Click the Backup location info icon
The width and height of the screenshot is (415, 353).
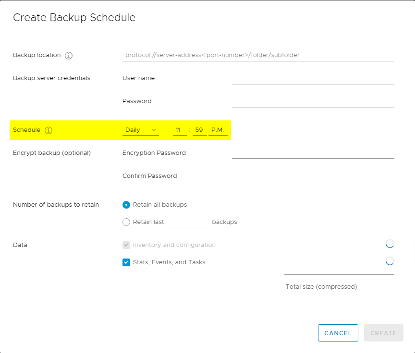(x=69, y=56)
